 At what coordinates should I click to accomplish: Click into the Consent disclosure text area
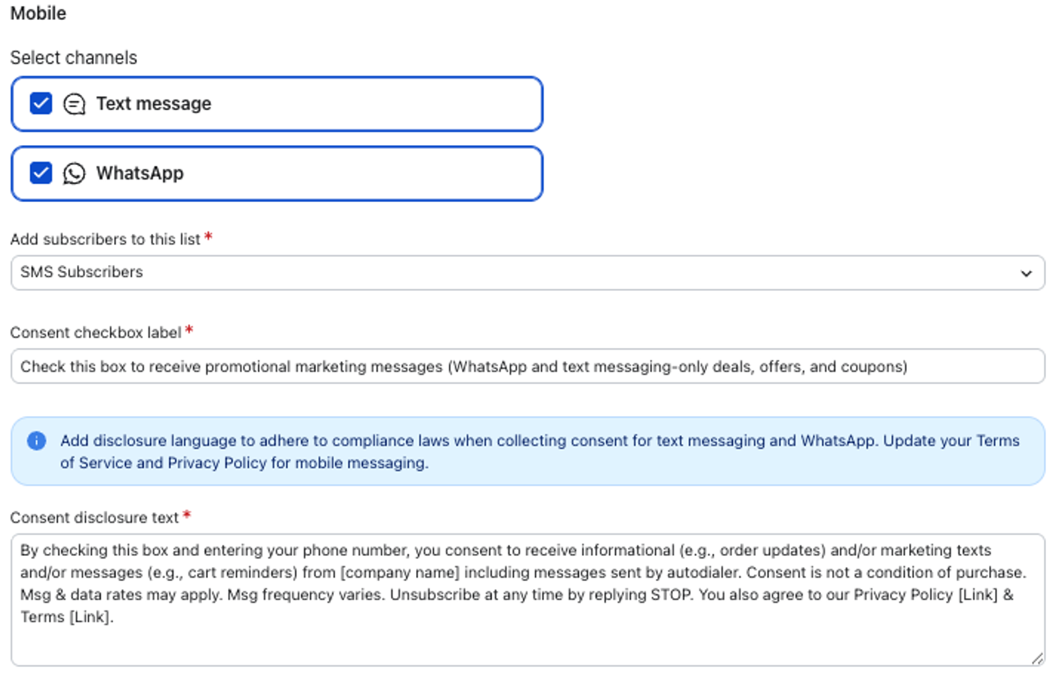pyautogui.click(x=528, y=600)
